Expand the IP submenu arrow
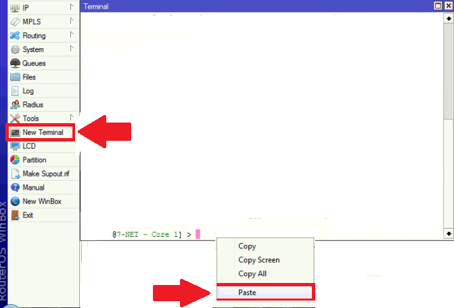Screen dimensions: 454x308 72,7
